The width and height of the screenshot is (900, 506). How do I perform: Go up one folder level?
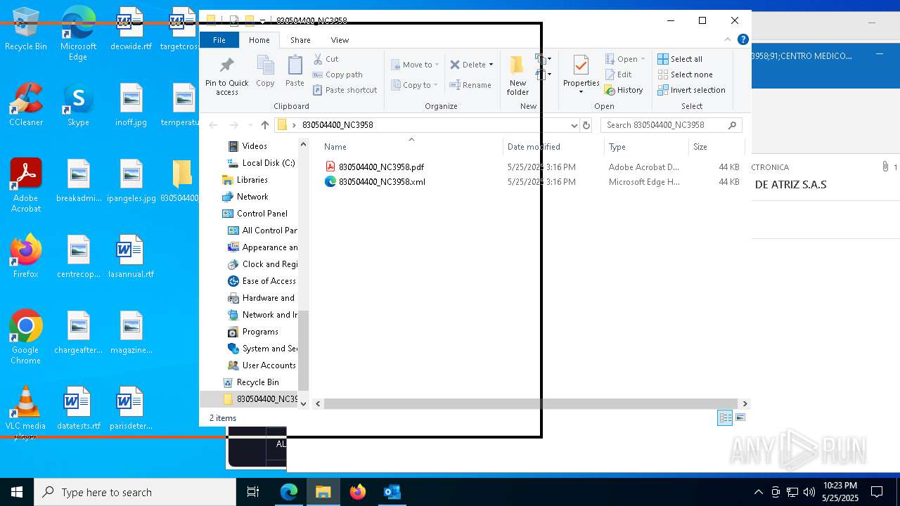click(x=264, y=125)
